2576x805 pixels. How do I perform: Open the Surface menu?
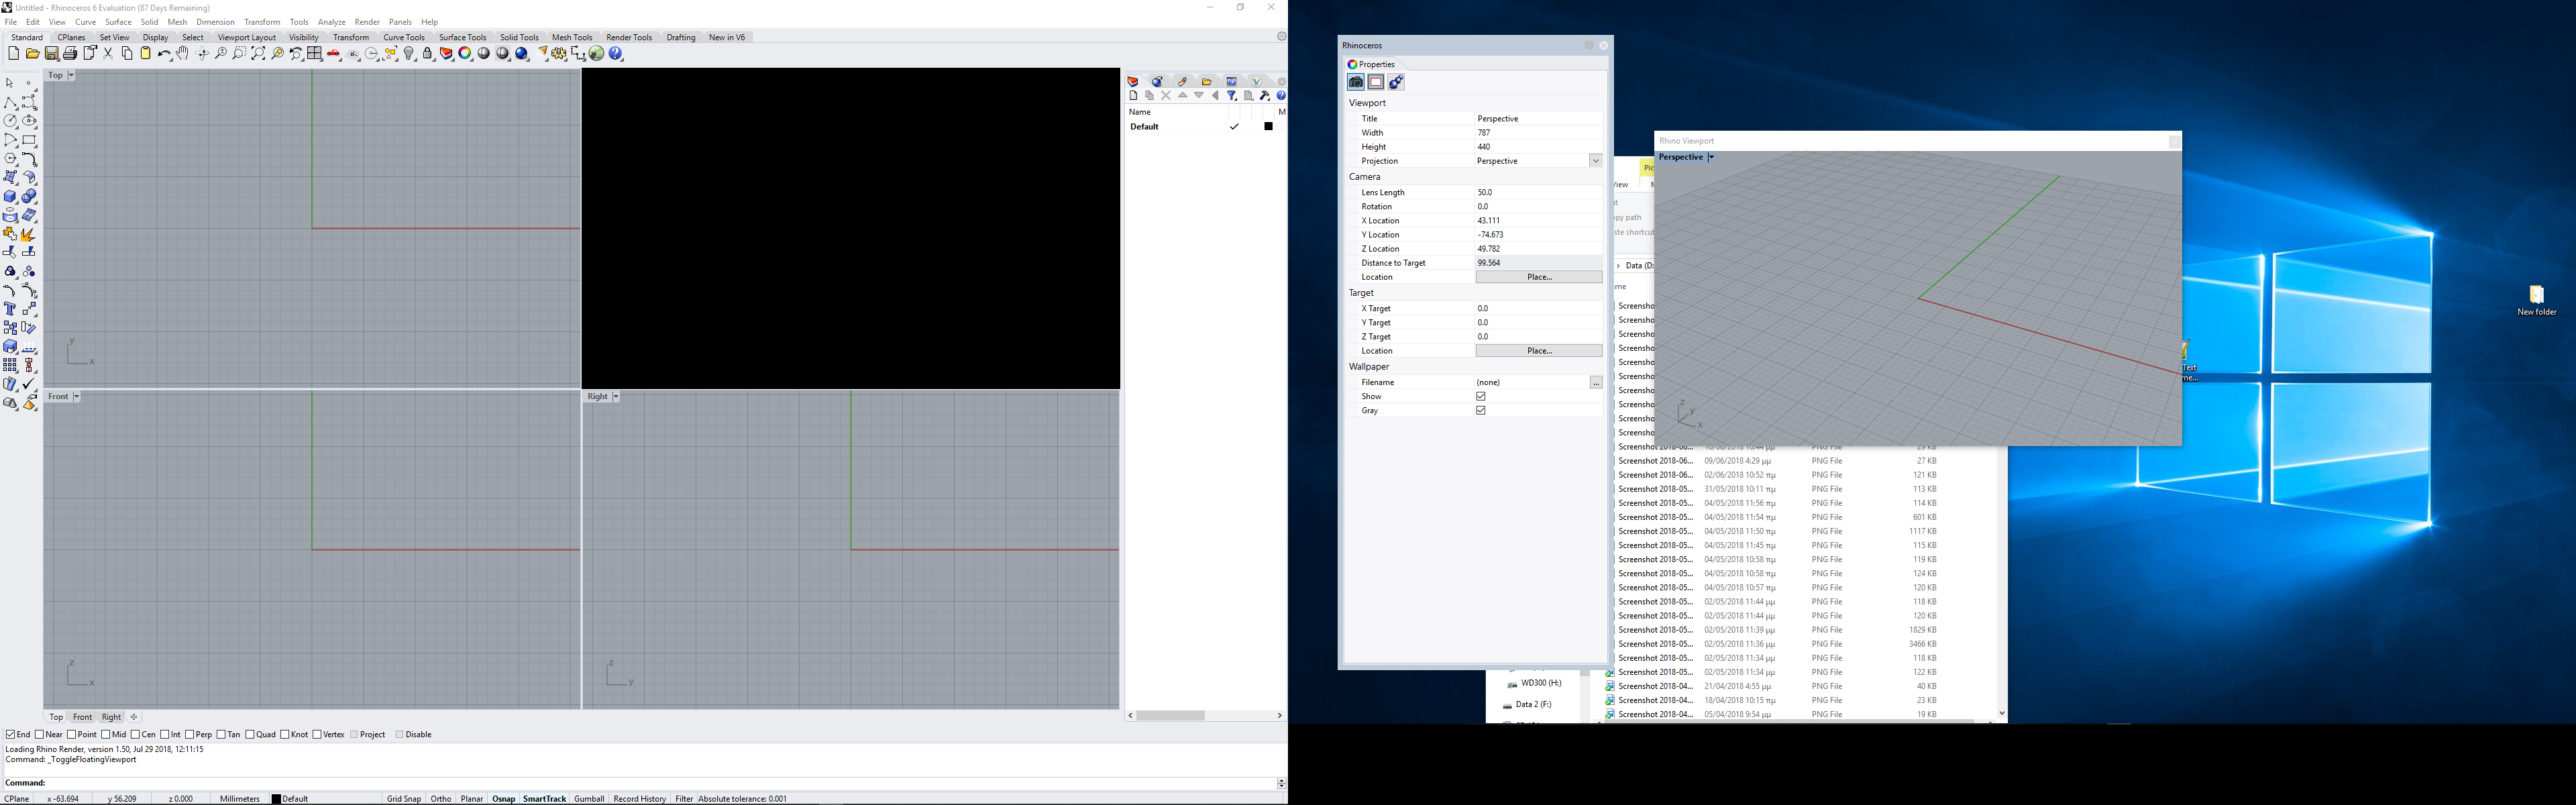pos(118,22)
